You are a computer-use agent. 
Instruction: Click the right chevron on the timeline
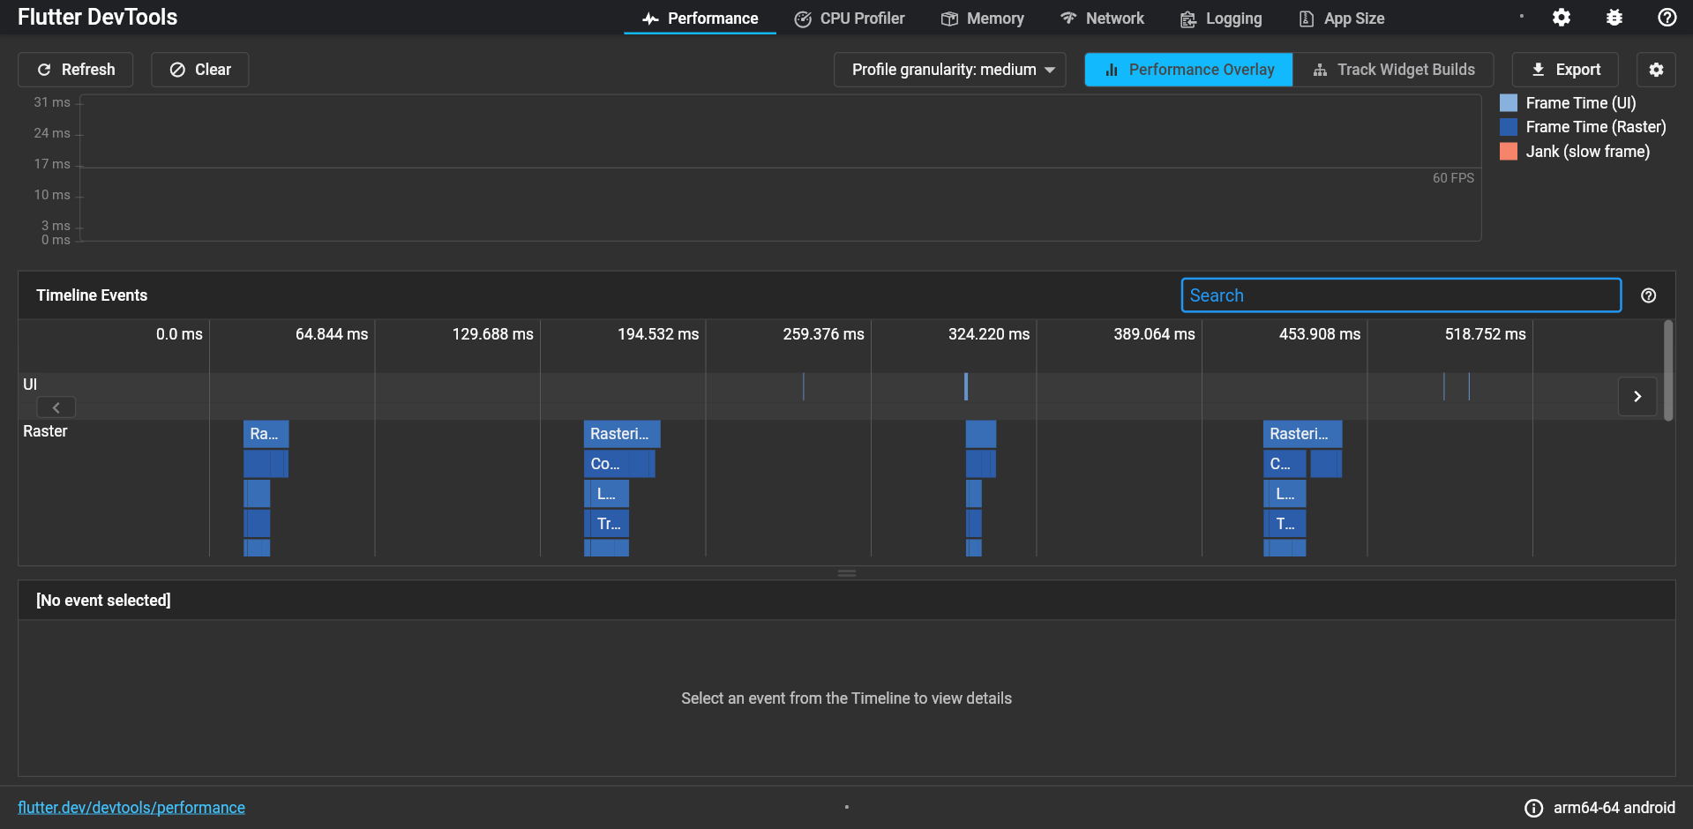[x=1637, y=397]
